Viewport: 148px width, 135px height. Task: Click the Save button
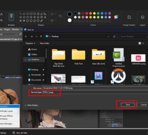pos(128,105)
